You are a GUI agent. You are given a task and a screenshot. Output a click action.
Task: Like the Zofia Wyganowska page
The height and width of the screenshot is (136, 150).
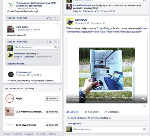coord(52,125)
